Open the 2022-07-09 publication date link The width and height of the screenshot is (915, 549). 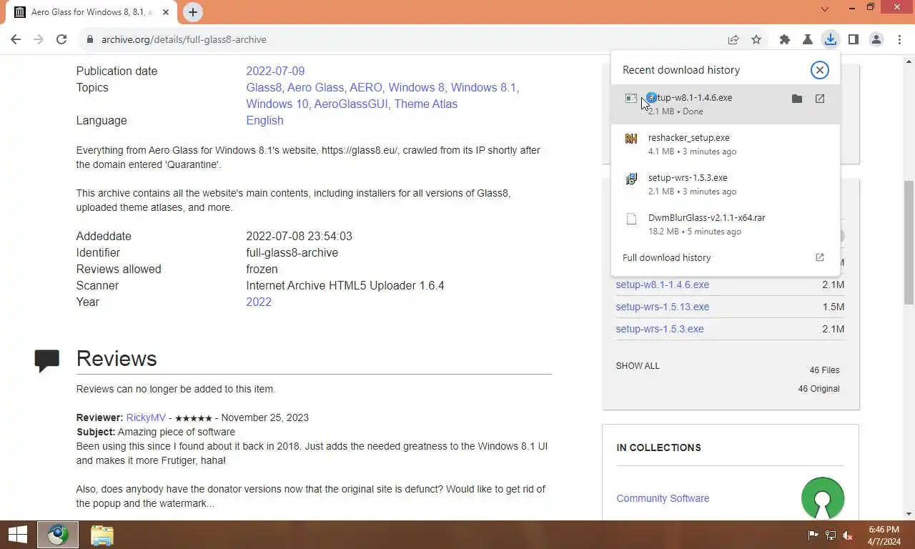(275, 71)
